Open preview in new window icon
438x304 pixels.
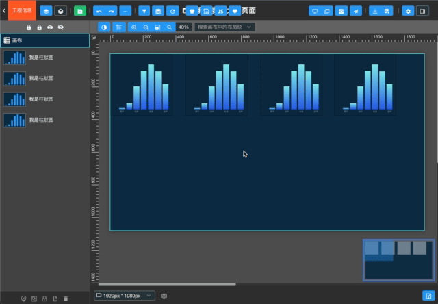click(x=327, y=11)
